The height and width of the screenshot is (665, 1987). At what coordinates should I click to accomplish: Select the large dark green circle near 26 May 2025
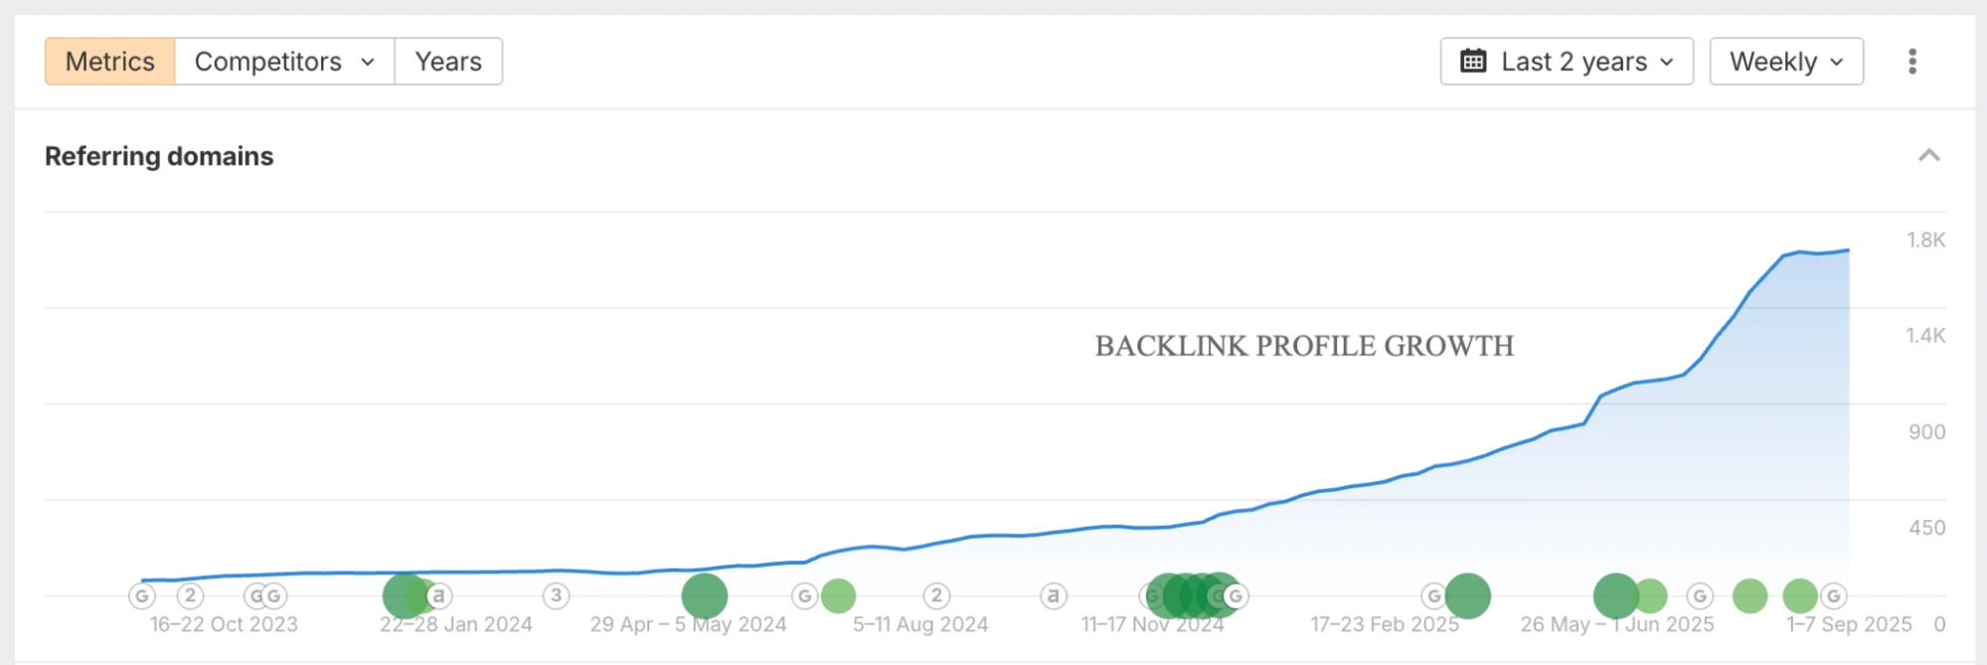1615,596
